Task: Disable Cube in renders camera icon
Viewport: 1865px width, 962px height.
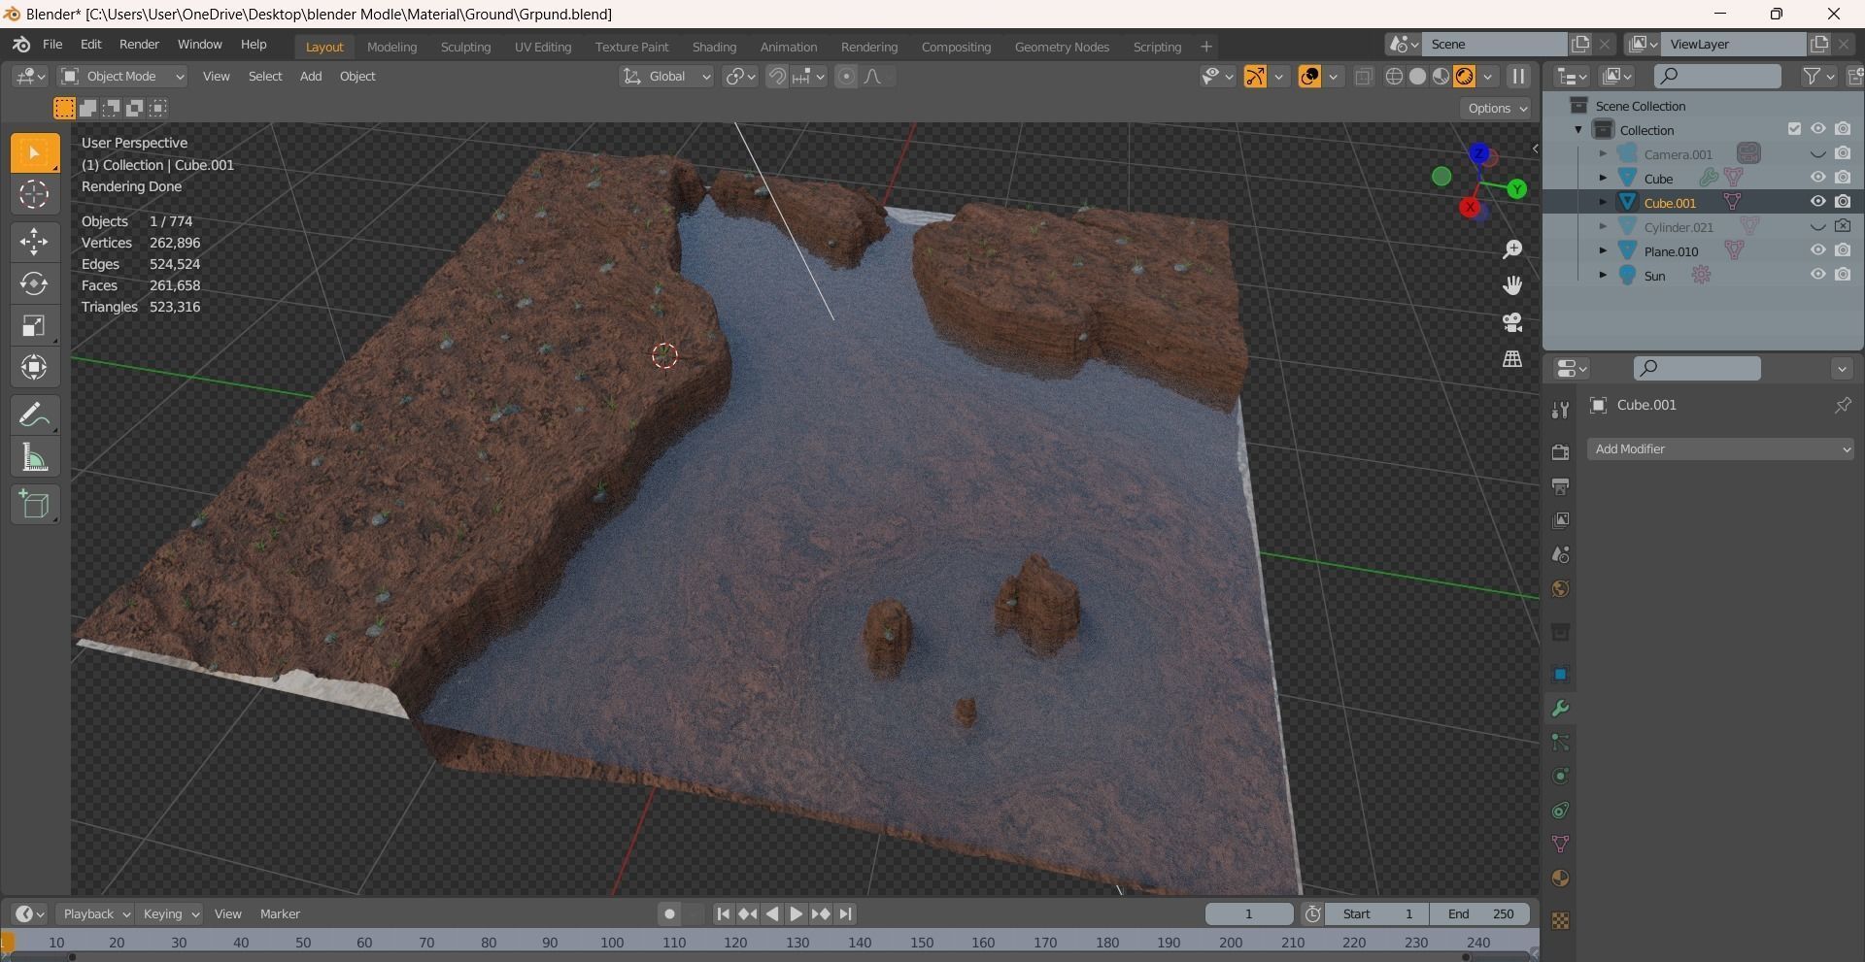Action: (1843, 178)
